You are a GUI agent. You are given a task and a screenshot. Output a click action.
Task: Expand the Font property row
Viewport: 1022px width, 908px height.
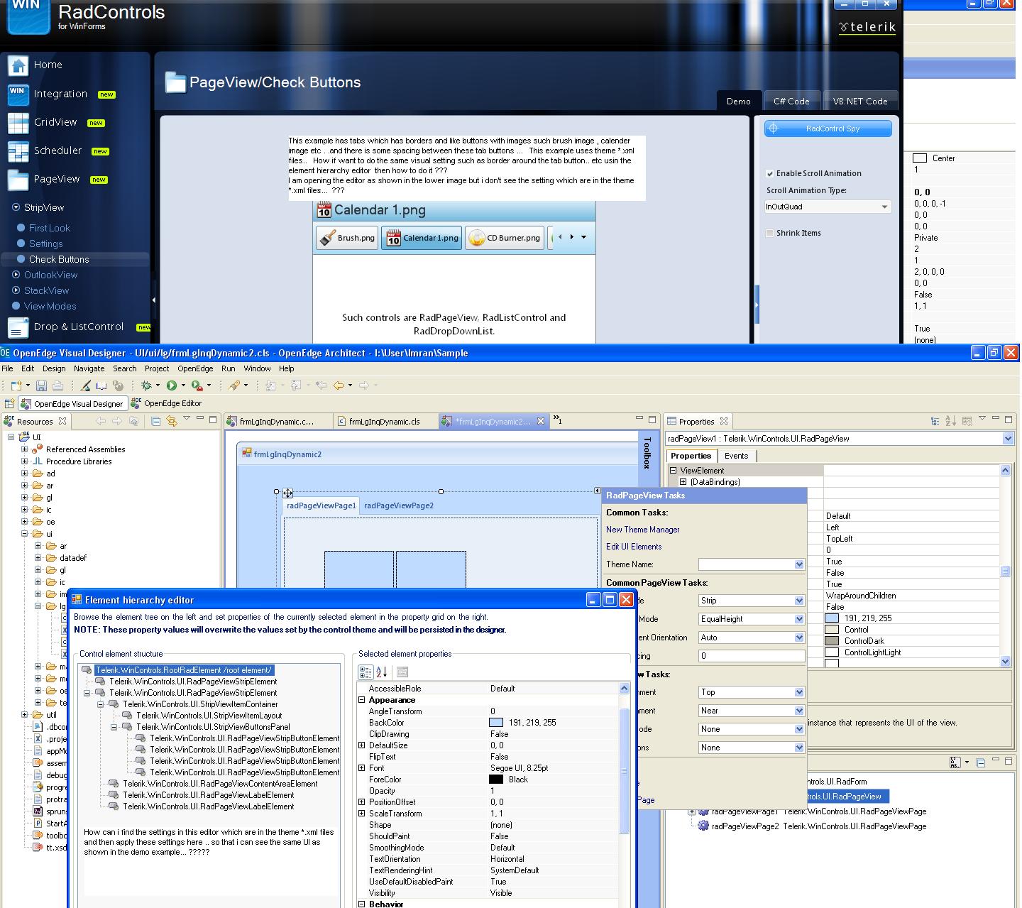[x=361, y=768]
